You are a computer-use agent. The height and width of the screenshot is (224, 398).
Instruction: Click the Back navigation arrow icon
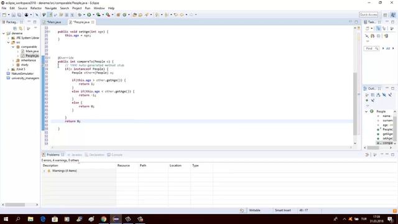[x=182, y=15]
